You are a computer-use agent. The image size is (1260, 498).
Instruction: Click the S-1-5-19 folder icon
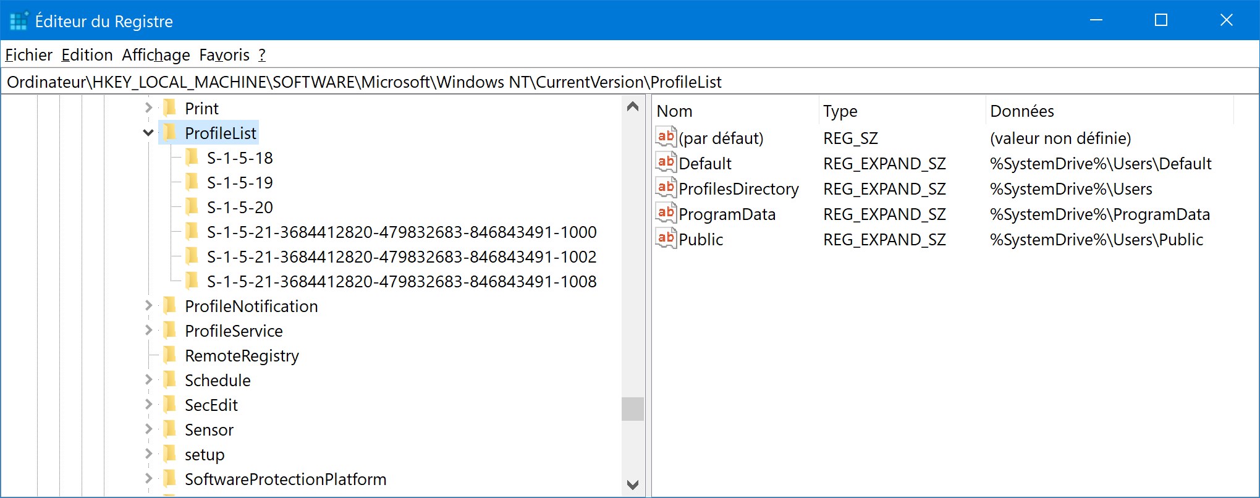192,182
